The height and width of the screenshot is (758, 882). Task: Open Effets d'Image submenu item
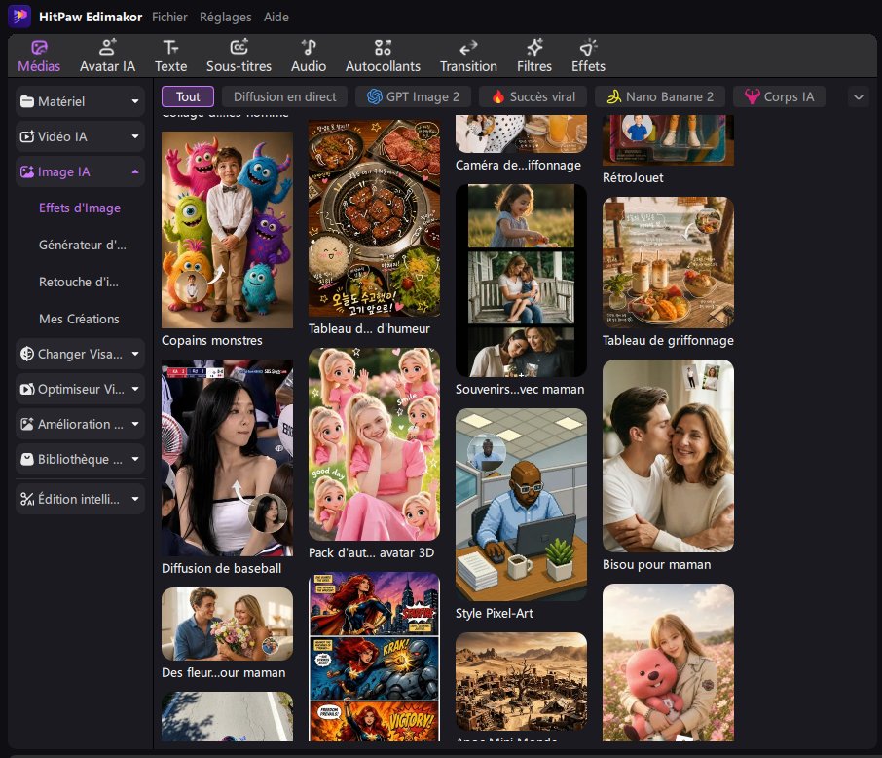[79, 208]
